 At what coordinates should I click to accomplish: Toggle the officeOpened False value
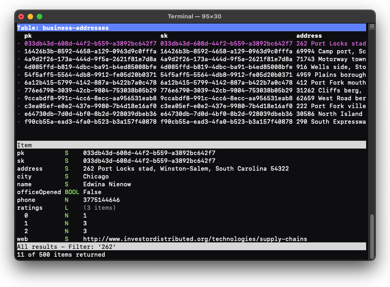pyautogui.click(x=92, y=192)
